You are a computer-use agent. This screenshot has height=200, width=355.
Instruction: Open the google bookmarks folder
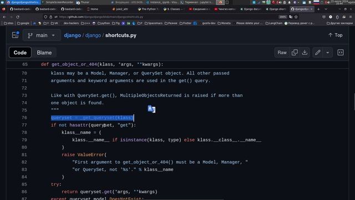(x=23, y=23)
